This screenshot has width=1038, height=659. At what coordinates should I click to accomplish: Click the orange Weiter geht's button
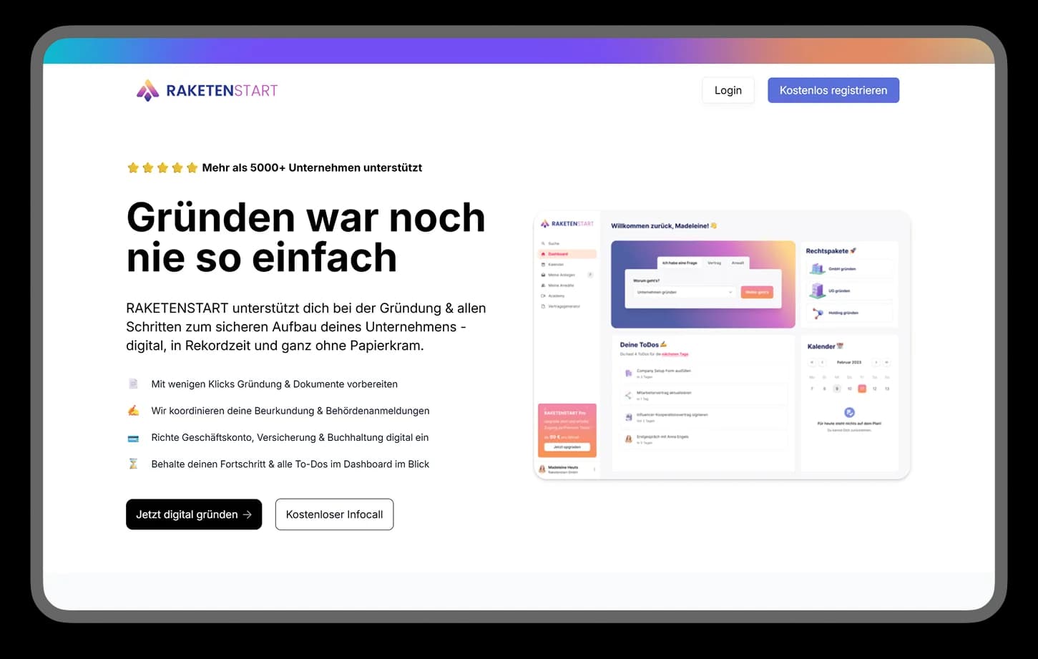click(757, 292)
